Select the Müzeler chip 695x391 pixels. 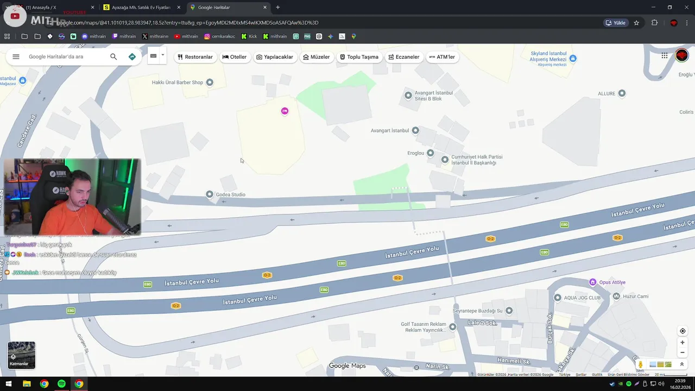pos(317,57)
